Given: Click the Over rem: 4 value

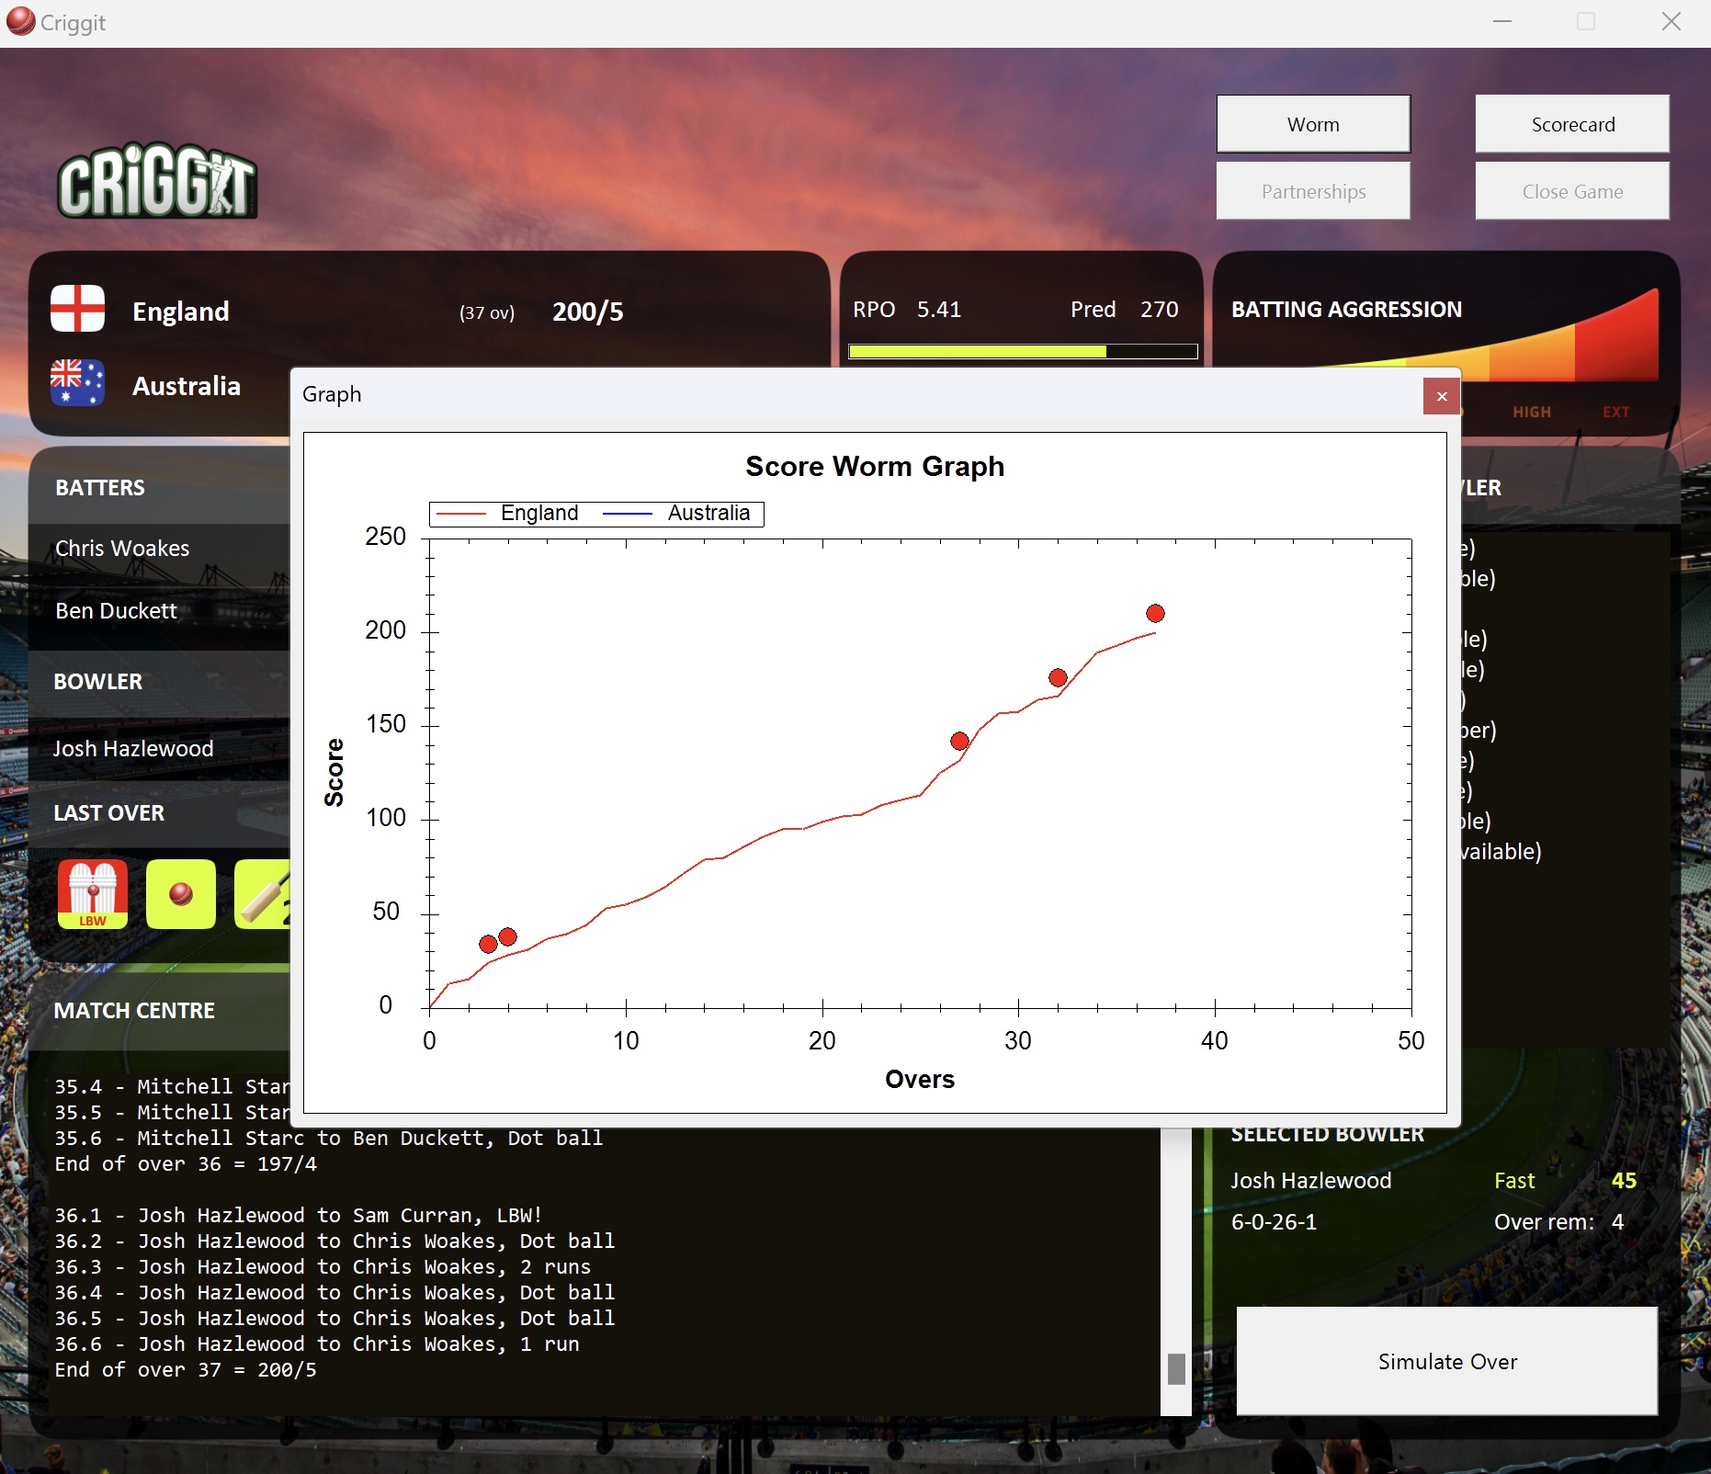Looking at the screenshot, I should click(x=1617, y=1222).
